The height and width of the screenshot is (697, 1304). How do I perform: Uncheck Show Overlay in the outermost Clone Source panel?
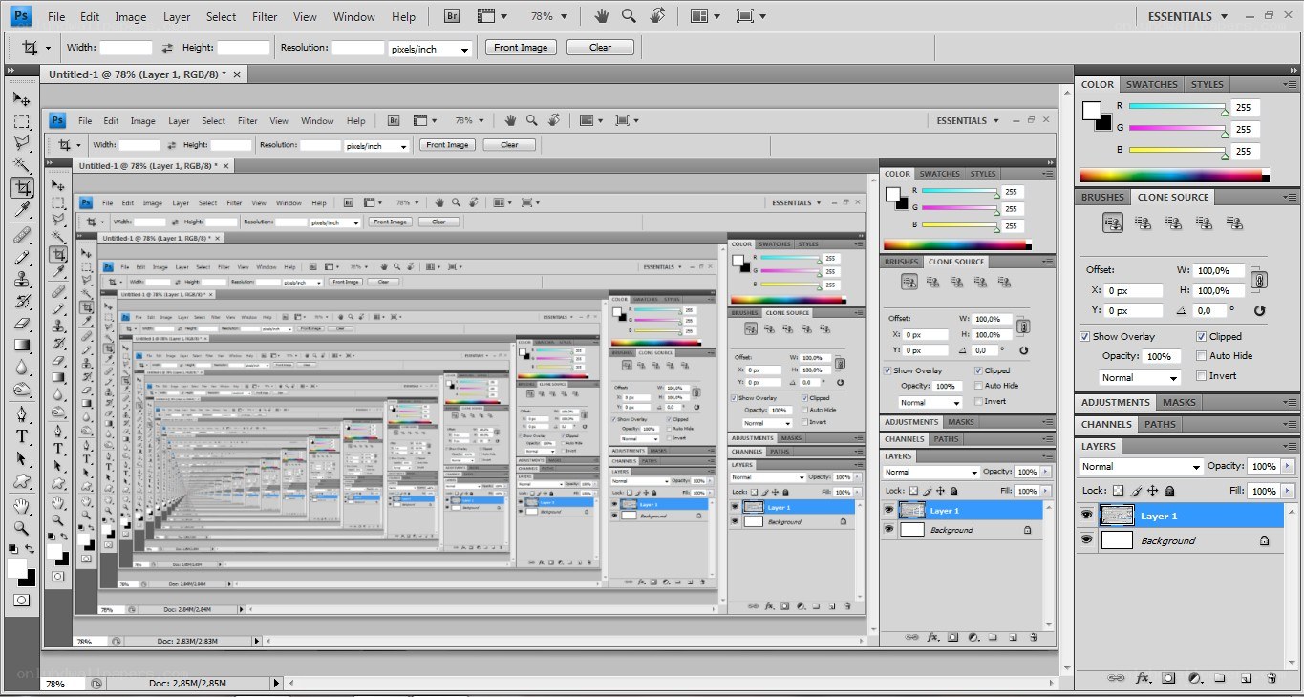[1085, 336]
